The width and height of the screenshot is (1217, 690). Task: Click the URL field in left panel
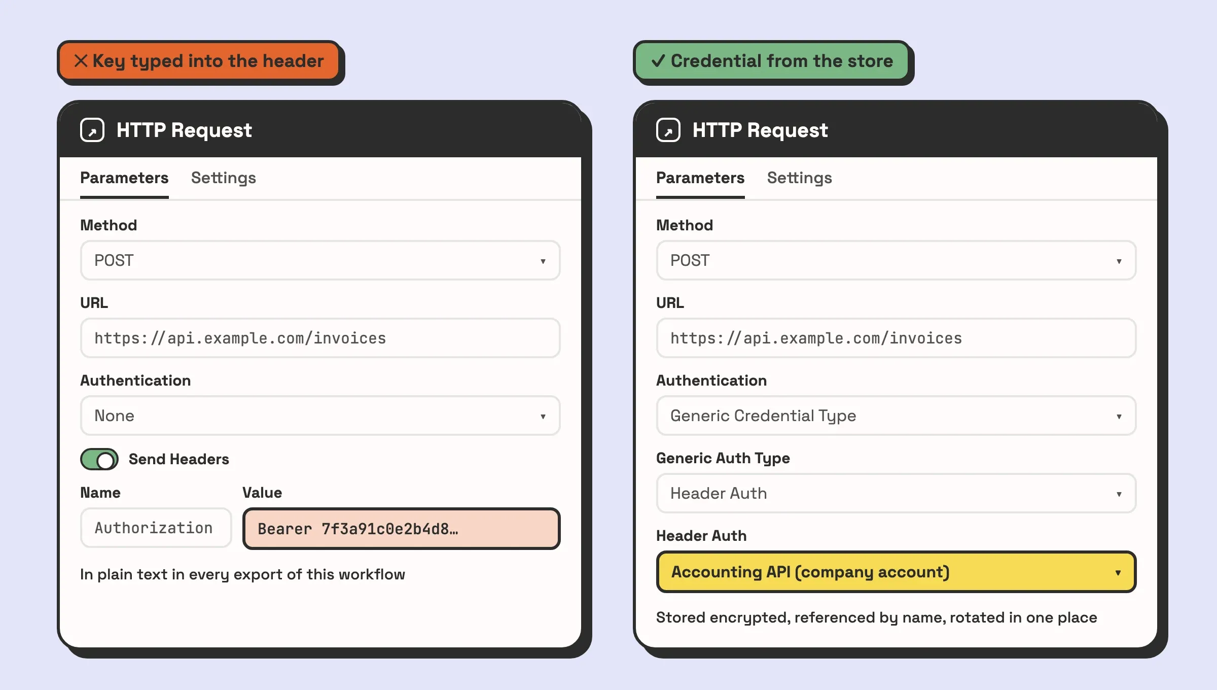click(320, 338)
